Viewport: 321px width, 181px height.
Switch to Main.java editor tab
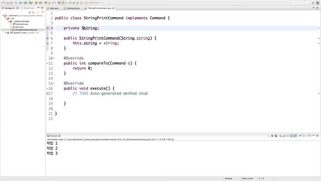(x=53, y=8)
